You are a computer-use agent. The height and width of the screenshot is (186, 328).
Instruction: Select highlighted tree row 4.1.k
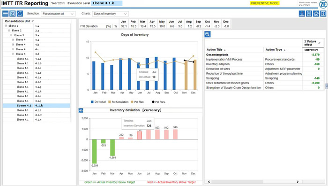37,106
